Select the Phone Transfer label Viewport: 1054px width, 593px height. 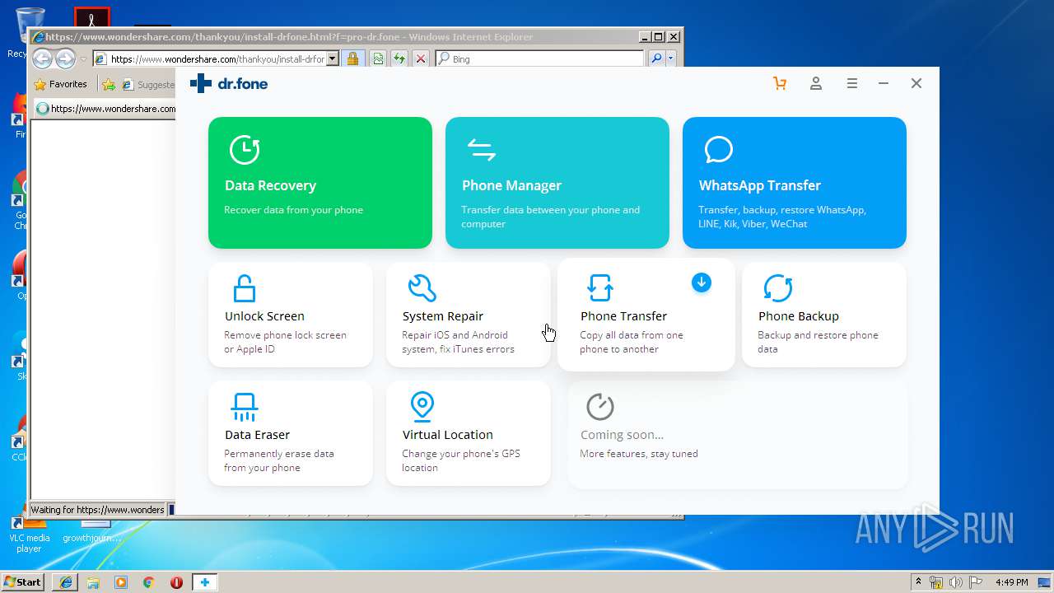click(x=623, y=316)
